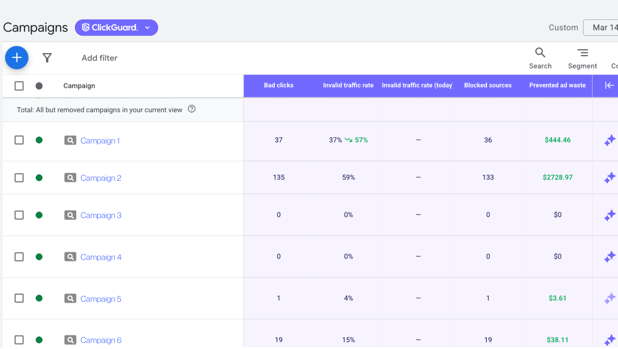Click search-type icon next to Campaign 3
618x349 pixels.
click(70, 215)
